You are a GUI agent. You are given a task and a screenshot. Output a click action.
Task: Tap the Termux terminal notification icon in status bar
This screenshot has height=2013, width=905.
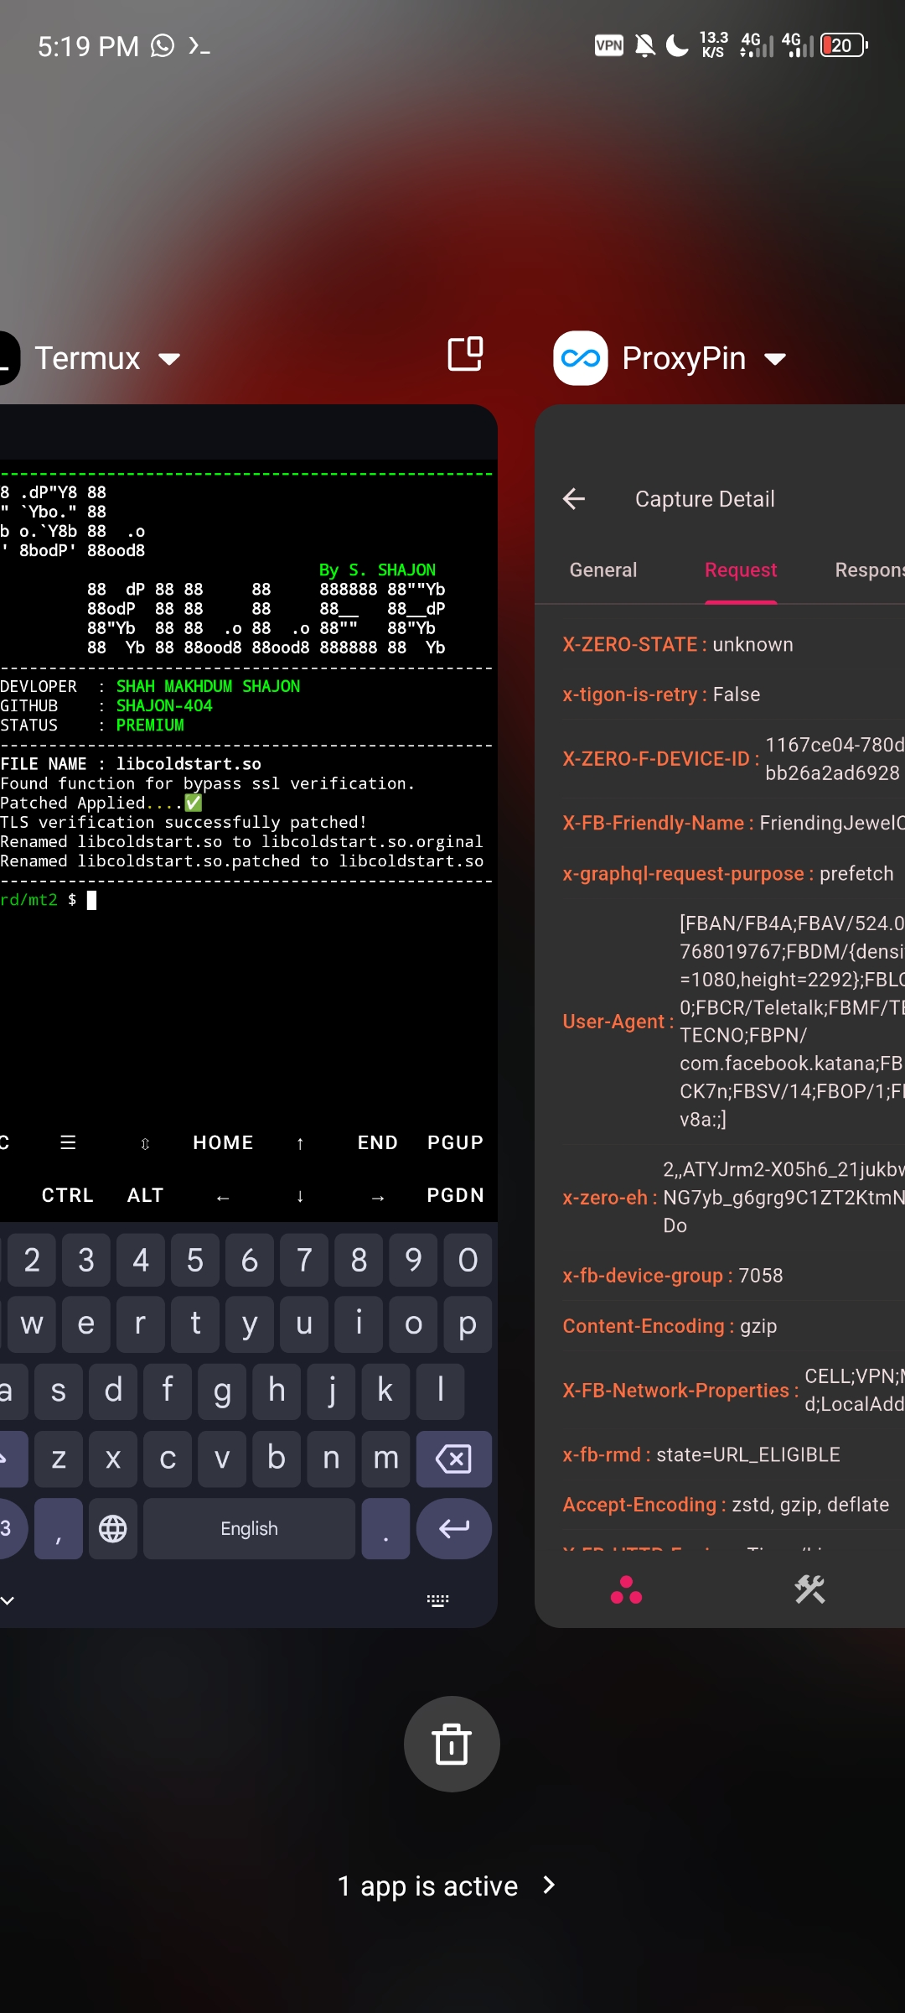tap(199, 45)
